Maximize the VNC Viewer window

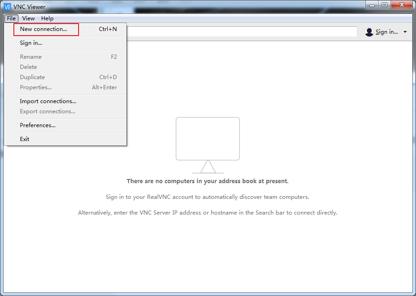click(385, 5)
